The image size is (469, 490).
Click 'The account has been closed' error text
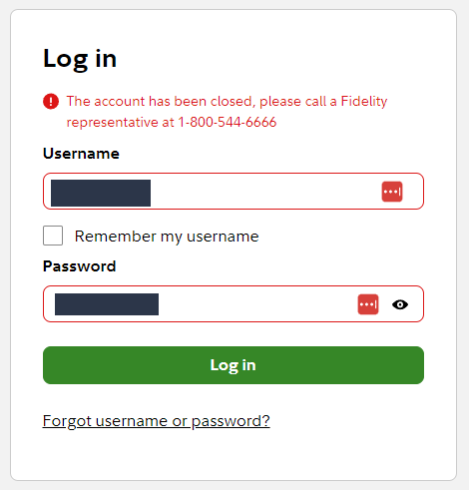160,101
